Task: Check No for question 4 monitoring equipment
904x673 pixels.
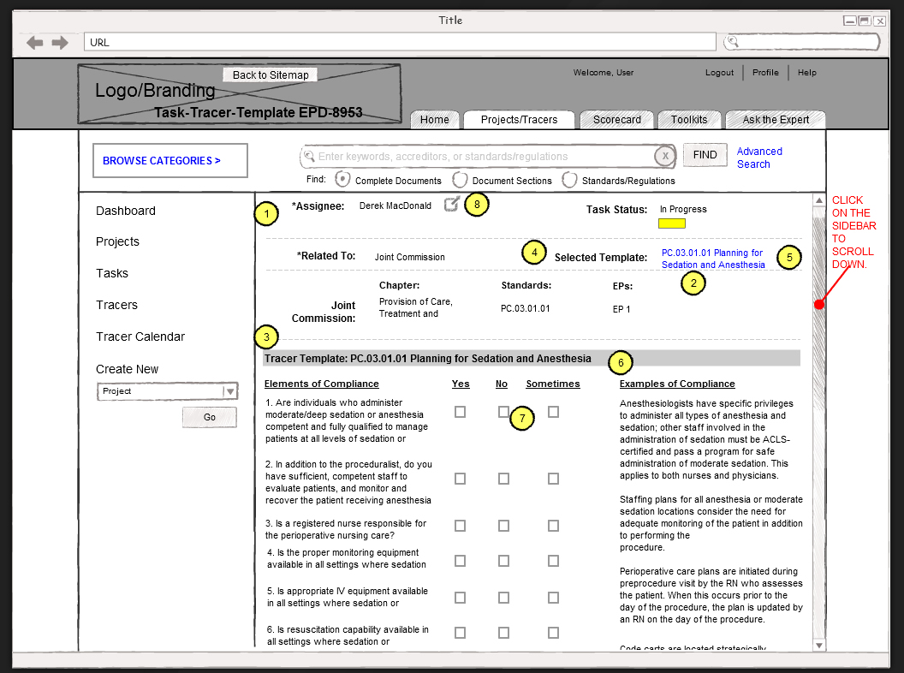Action: 504,561
